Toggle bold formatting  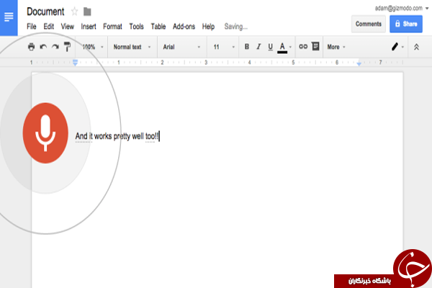[247, 47]
